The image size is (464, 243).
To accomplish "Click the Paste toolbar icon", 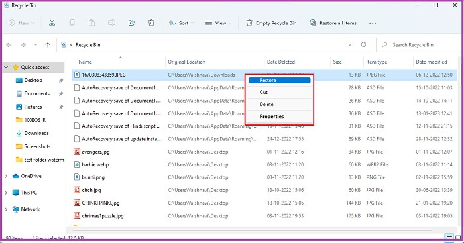I will (x=91, y=23).
